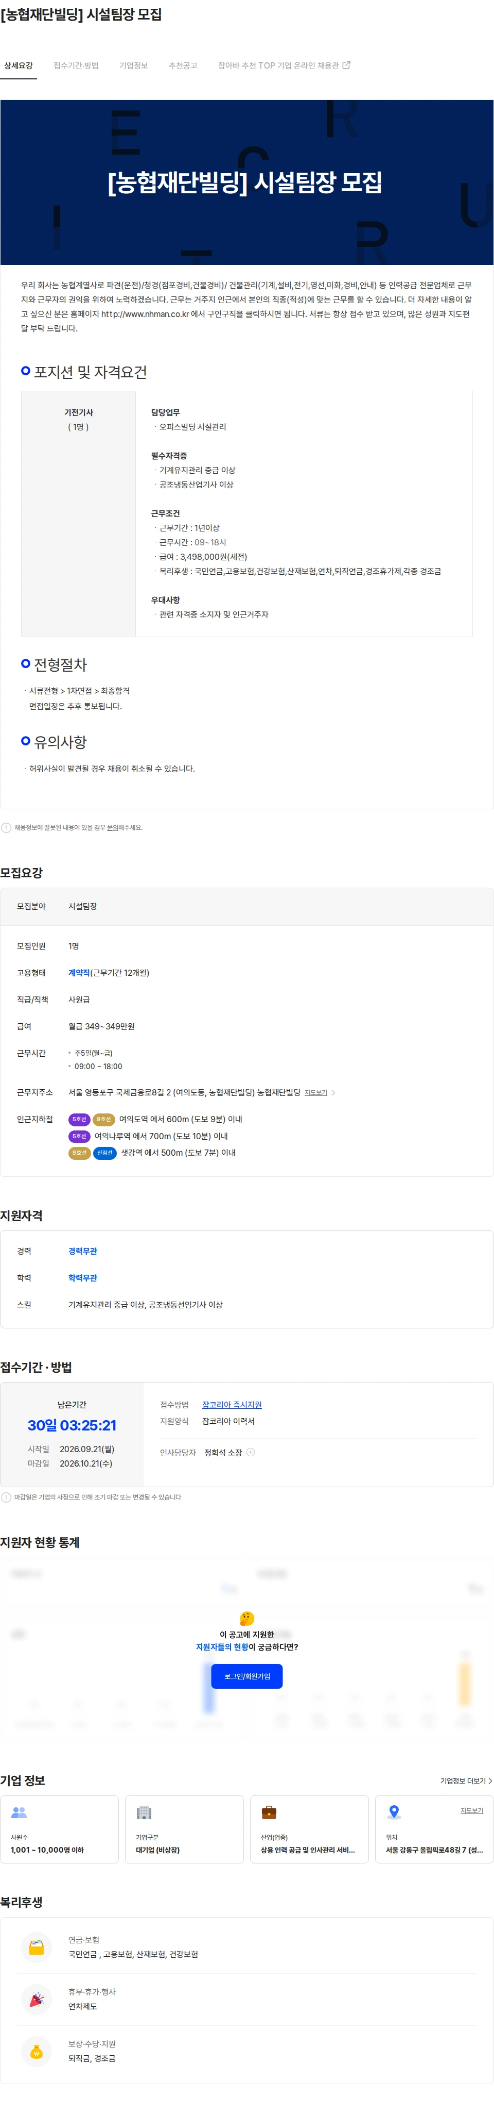Click the remaining time 30일 03:25:21
Screen dimensions: 494x2114
click(72, 1425)
